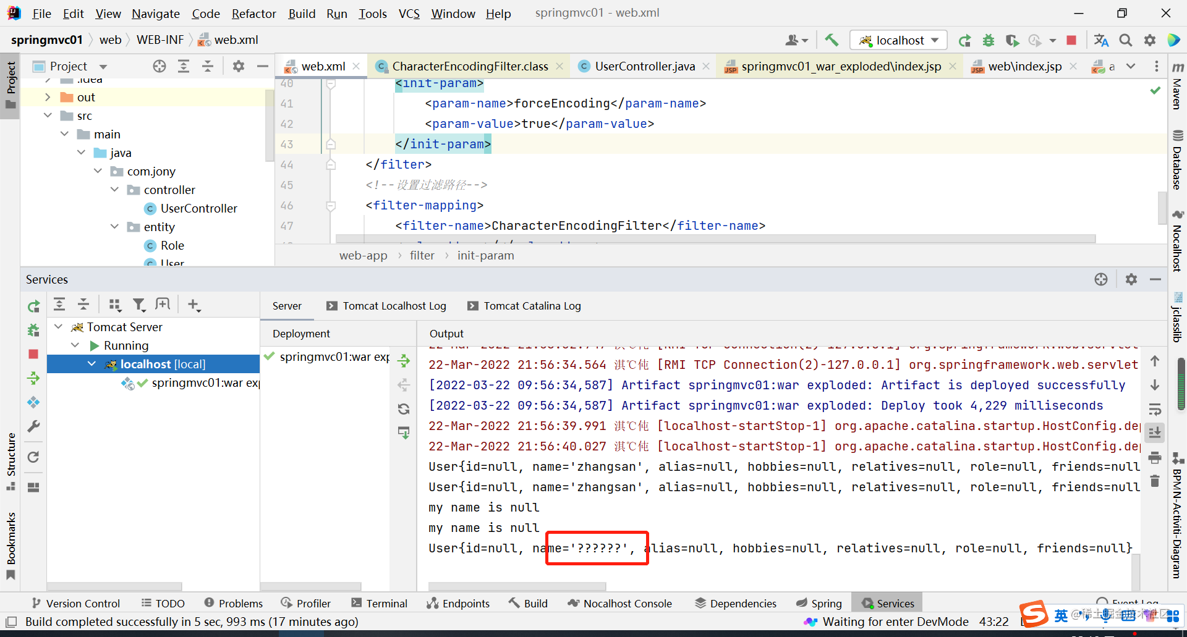The height and width of the screenshot is (637, 1187).
Task: Expand all in Project panel toolbar
Action: point(184,66)
